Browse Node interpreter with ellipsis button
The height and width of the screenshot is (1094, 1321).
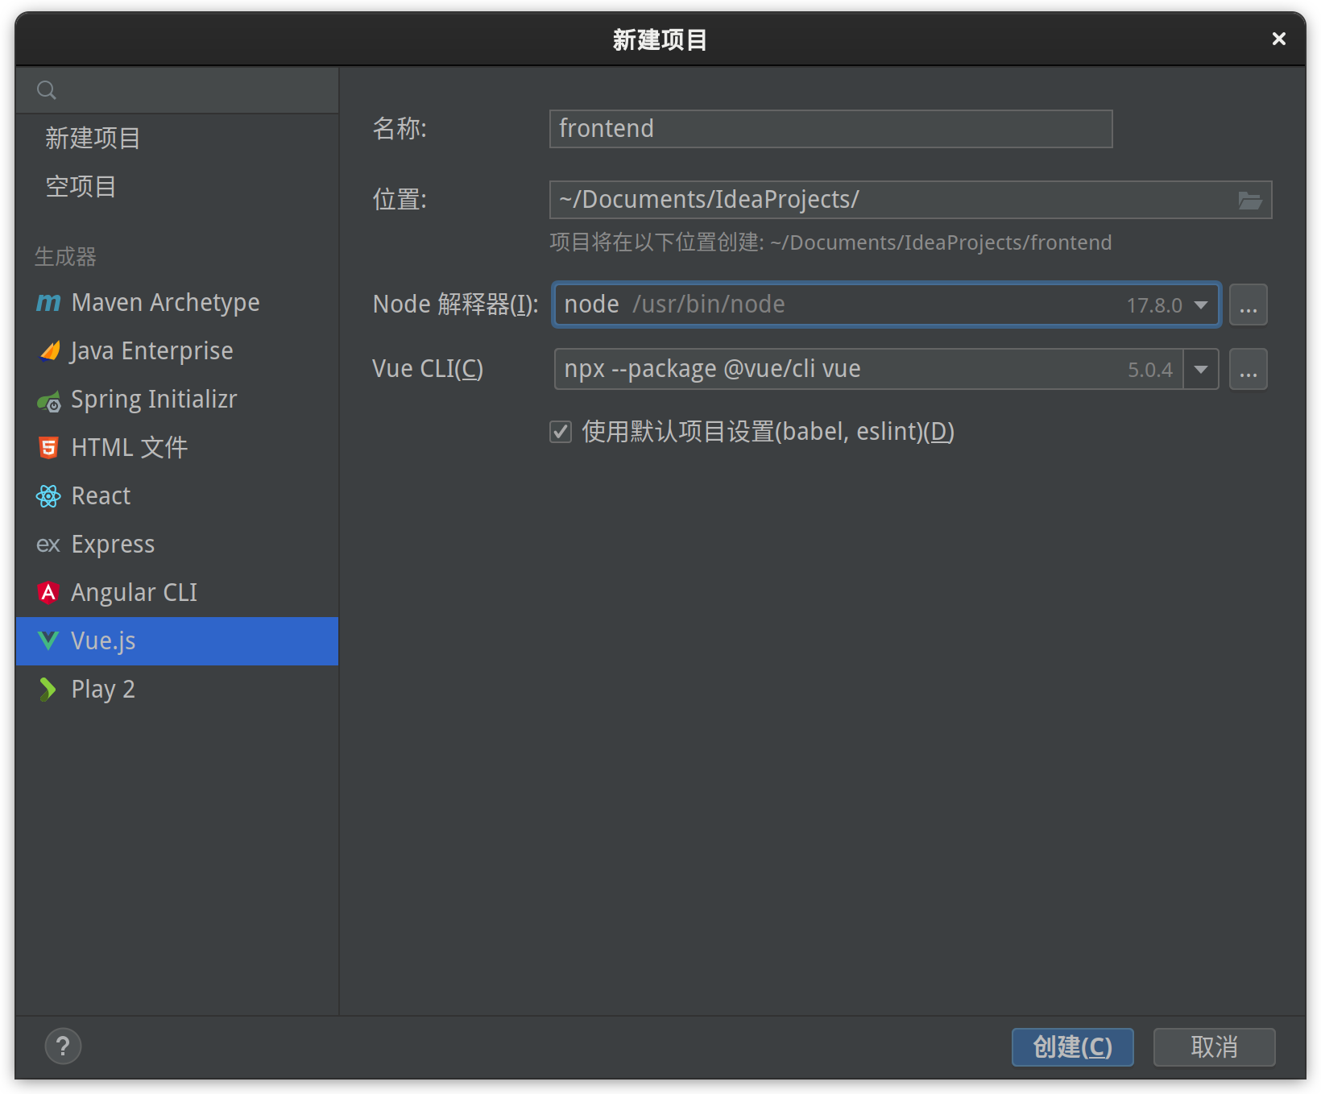tap(1248, 305)
